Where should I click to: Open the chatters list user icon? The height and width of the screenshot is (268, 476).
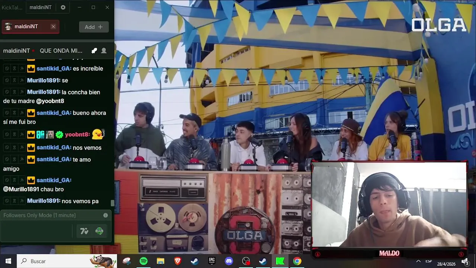[104, 51]
